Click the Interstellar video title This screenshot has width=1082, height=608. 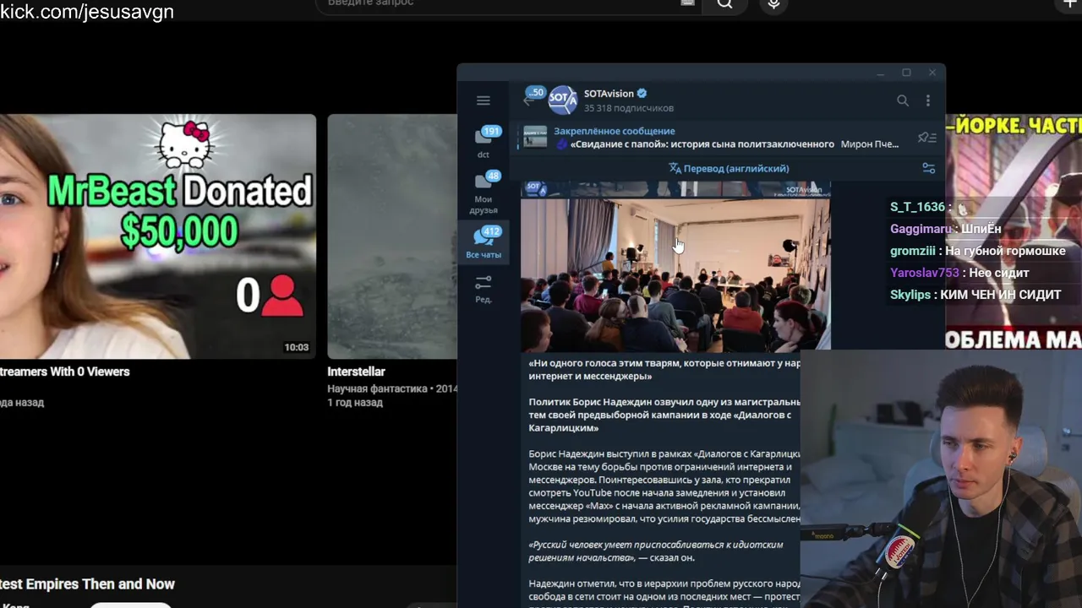point(356,372)
